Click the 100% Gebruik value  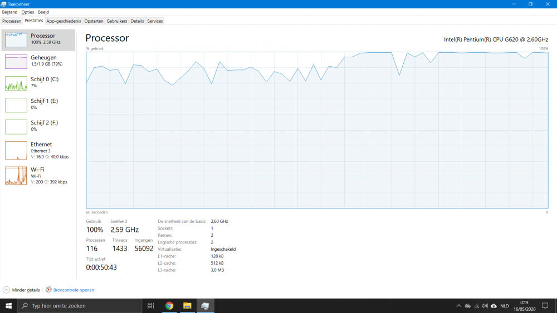95,230
